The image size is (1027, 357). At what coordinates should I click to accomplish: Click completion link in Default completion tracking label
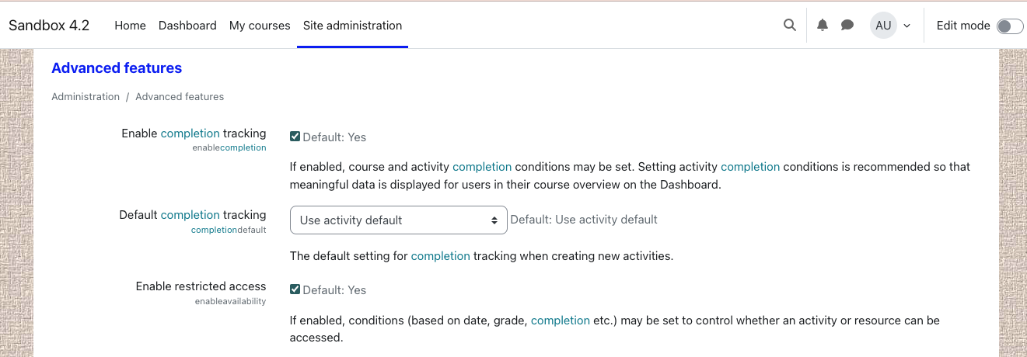[x=190, y=214]
